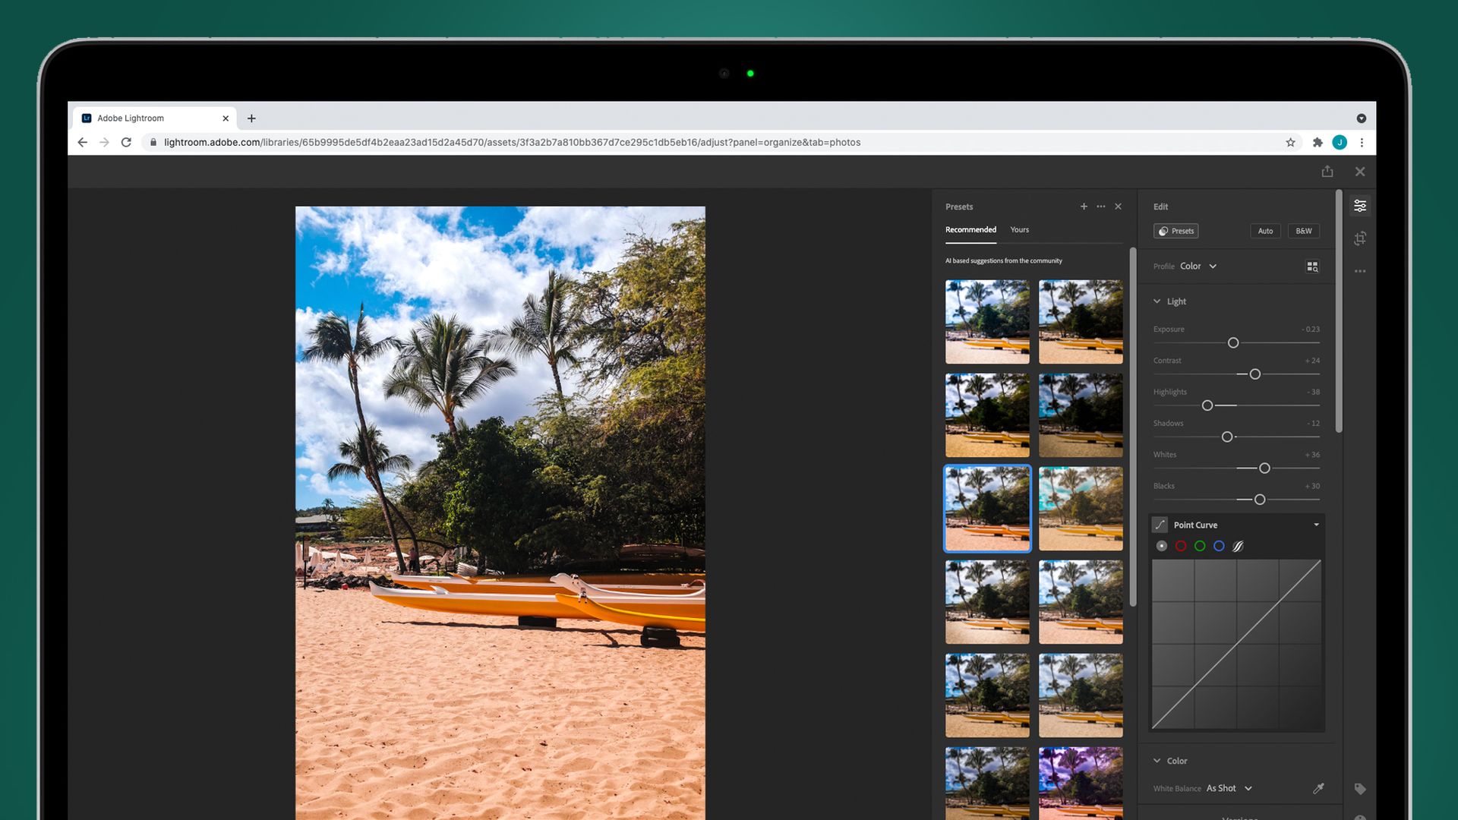Select the red channel in Point Curve

1181,545
